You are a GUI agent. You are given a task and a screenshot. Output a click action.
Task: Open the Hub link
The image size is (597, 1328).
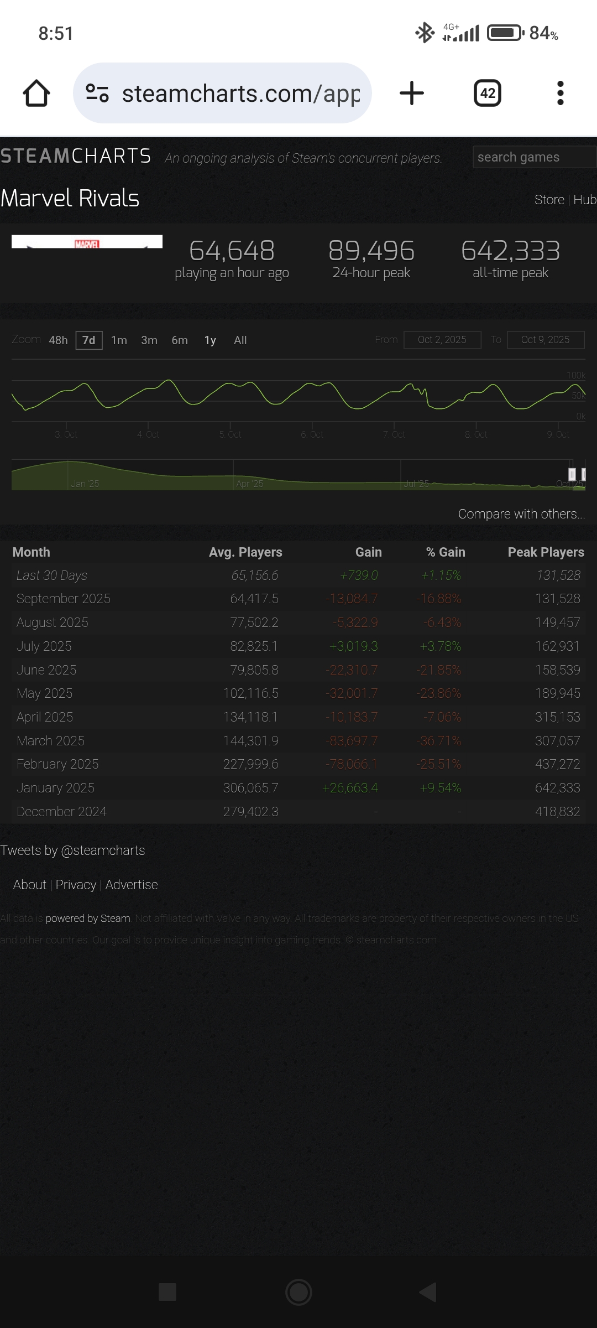point(585,200)
